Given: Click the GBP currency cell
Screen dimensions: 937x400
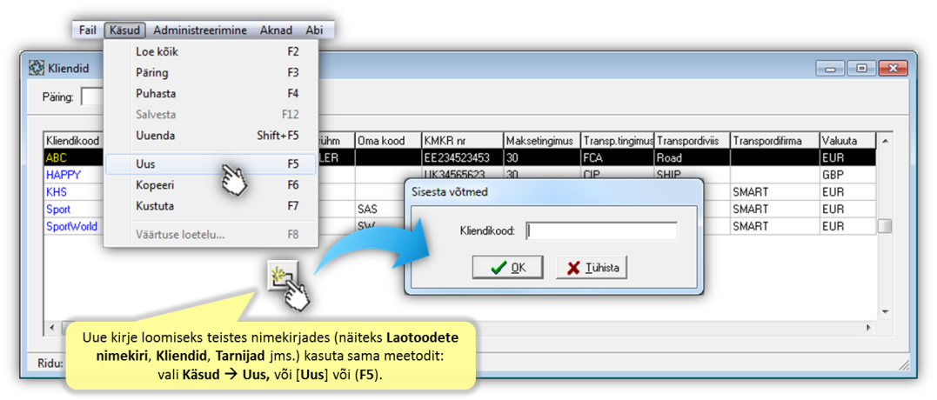Looking at the screenshot, I should click(x=847, y=176).
